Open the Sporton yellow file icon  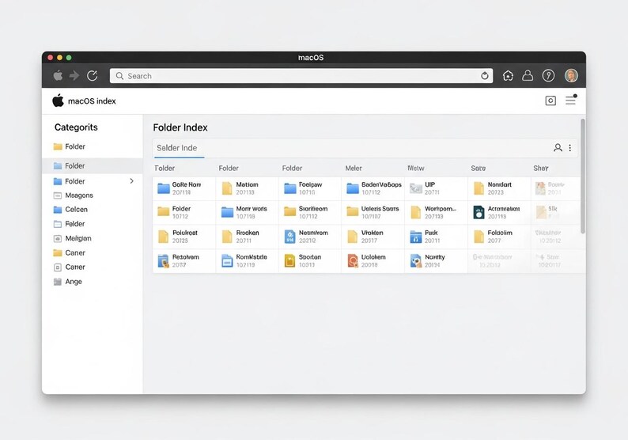coord(289,261)
